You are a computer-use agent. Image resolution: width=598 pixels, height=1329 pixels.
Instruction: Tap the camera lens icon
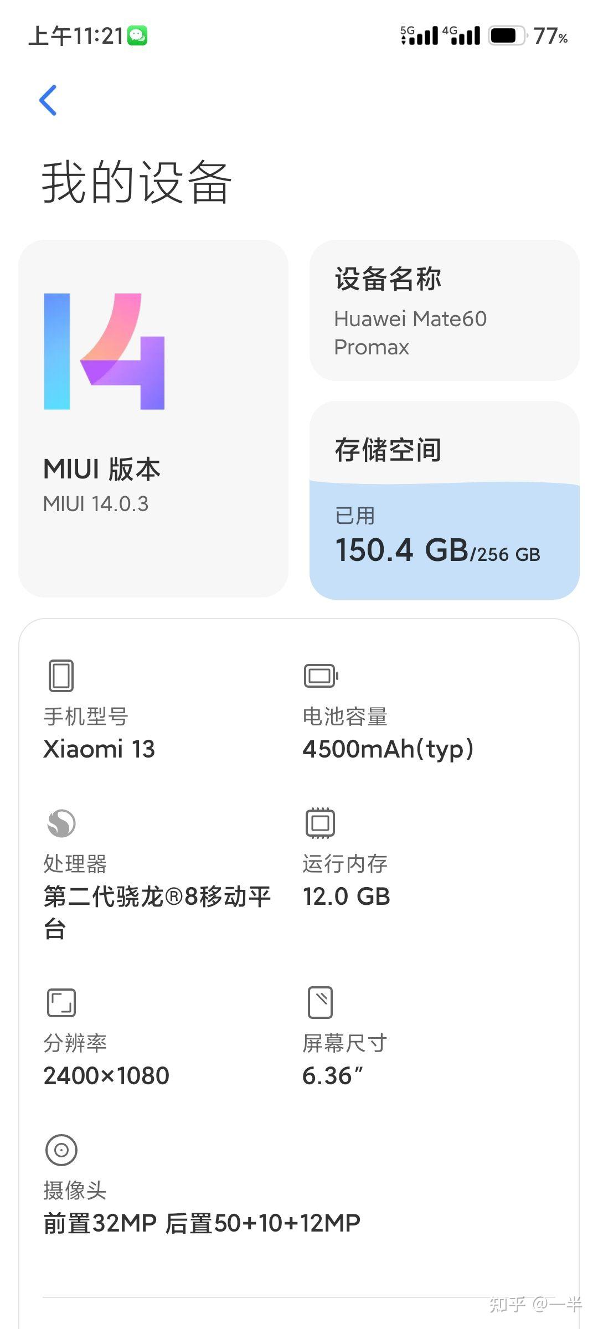(x=61, y=1150)
